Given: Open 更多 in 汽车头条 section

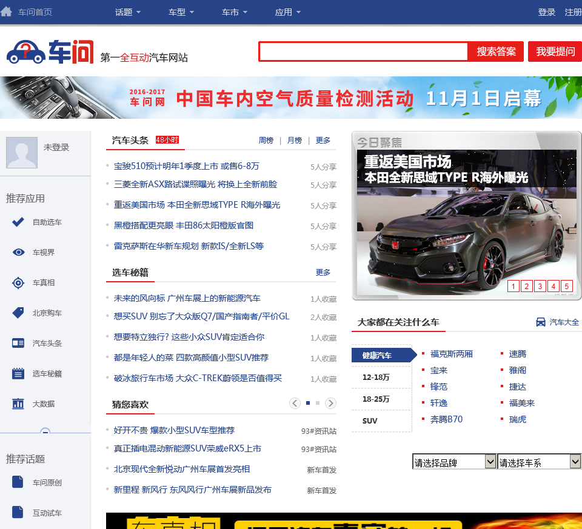Looking at the screenshot, I should tap(323, 140).
